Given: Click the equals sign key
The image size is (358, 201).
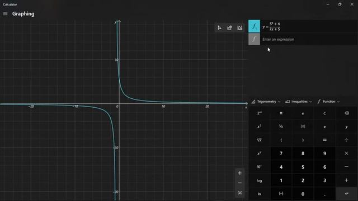Looking at the screenshot, I should (x=324, y=140).
